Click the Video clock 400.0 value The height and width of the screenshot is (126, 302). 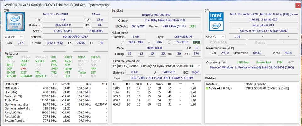pos(288,53)
